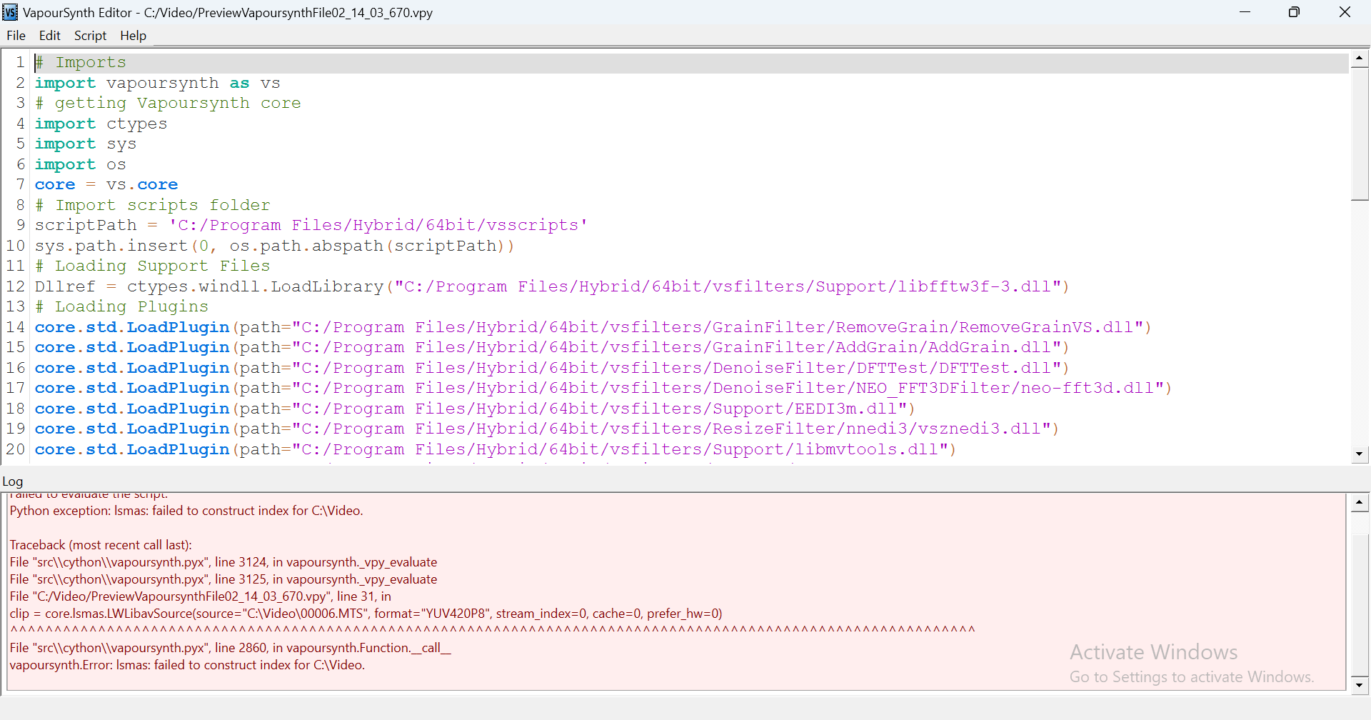Click code editor scroll down arrow
The width and height of the screenshot is (1371, 720).
1359,454
